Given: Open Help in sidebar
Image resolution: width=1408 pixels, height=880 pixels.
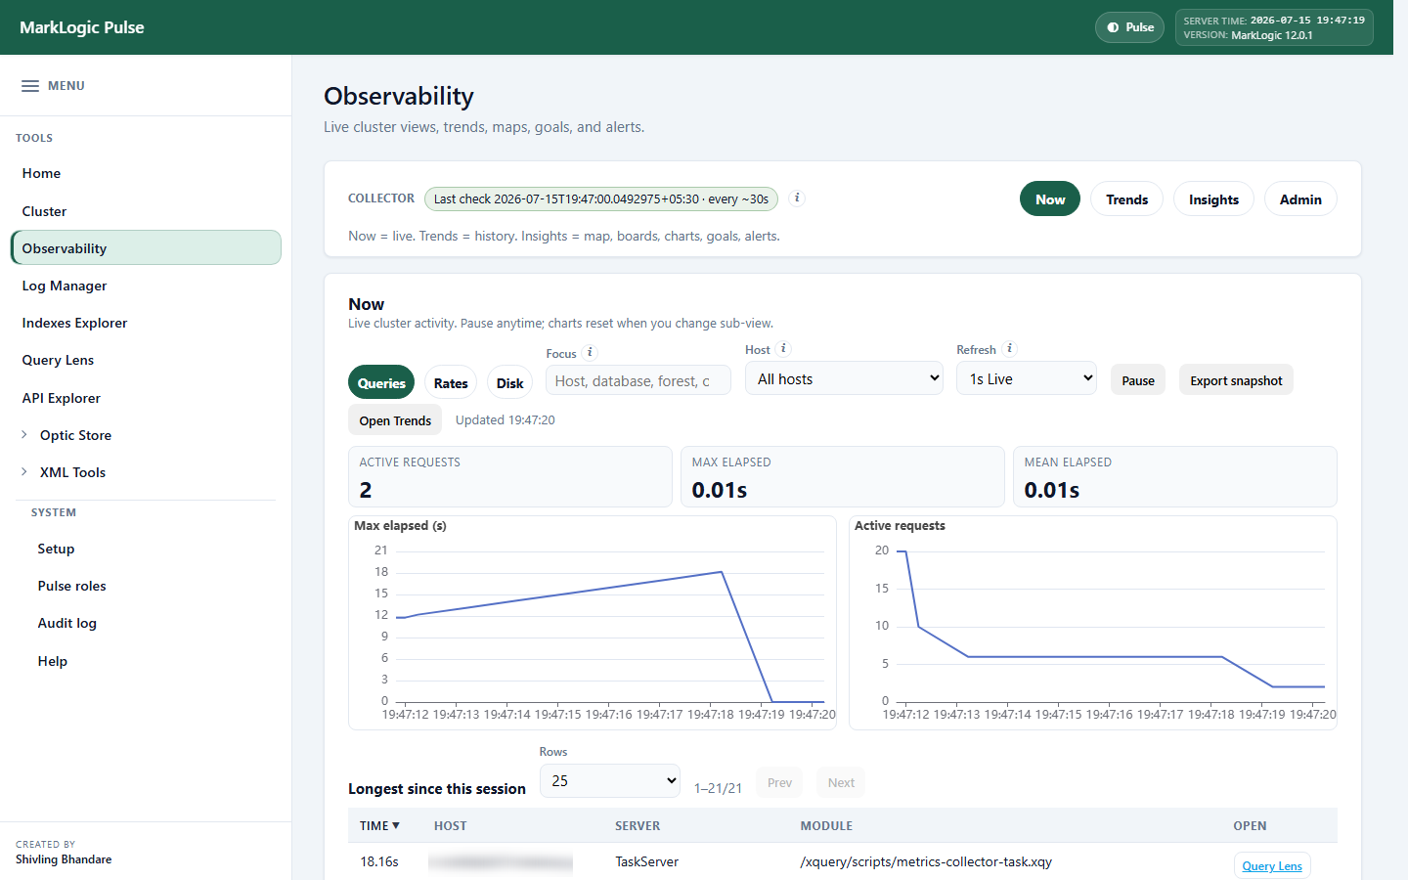Looking at the screenshot, I should point(52,661).
